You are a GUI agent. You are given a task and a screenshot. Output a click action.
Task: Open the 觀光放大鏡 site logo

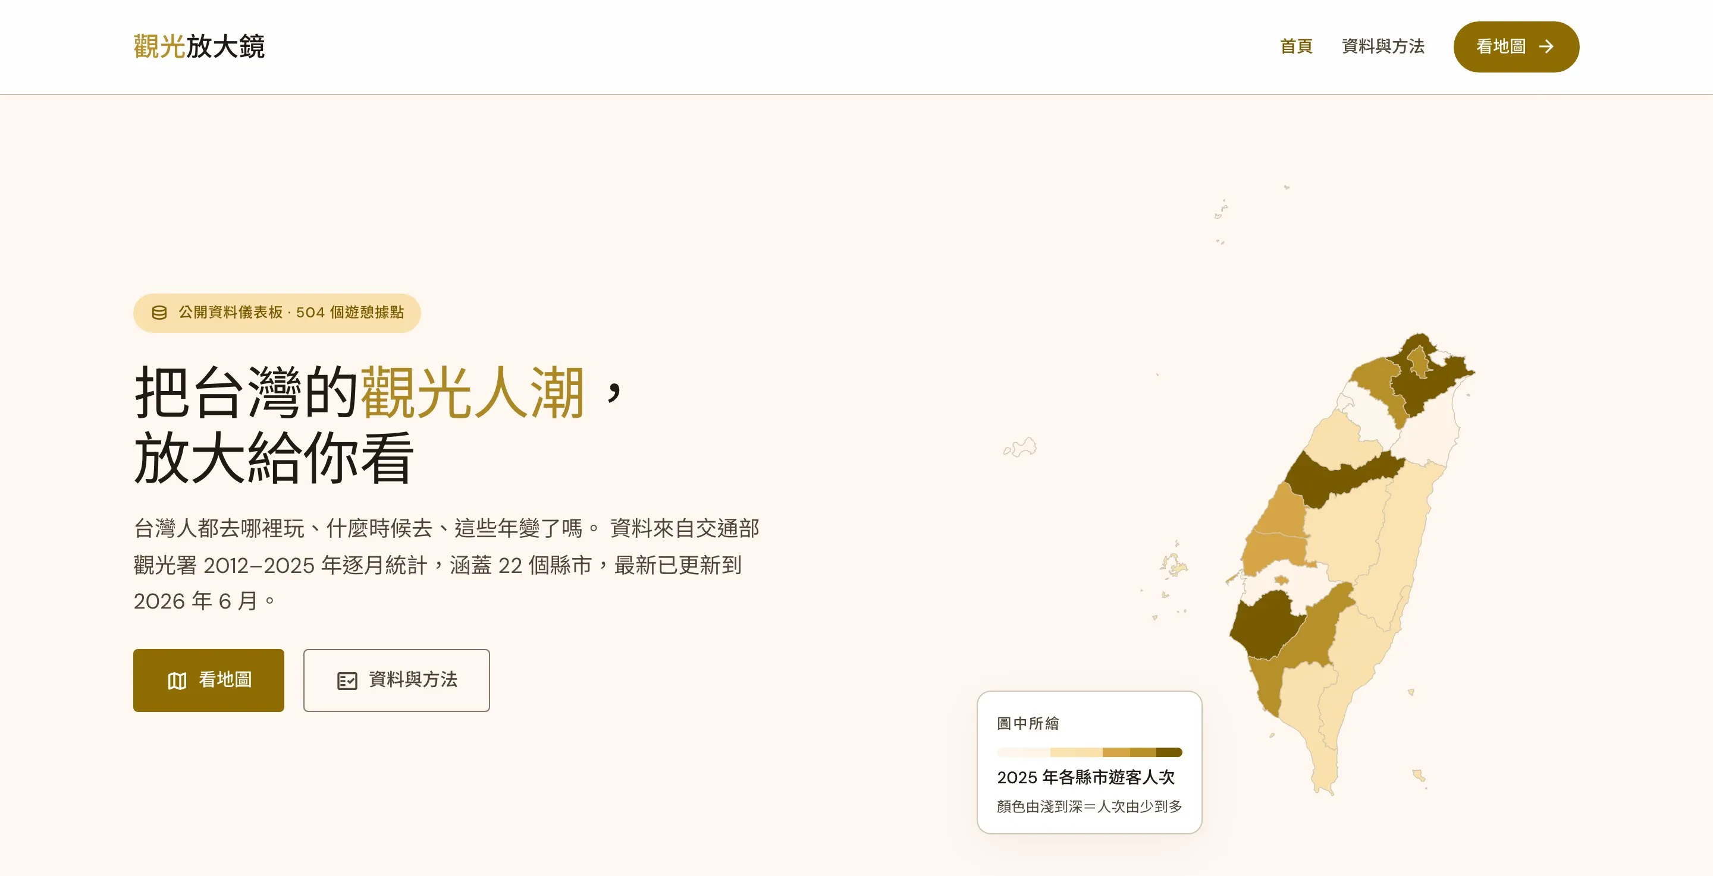[x=199, y=46]
